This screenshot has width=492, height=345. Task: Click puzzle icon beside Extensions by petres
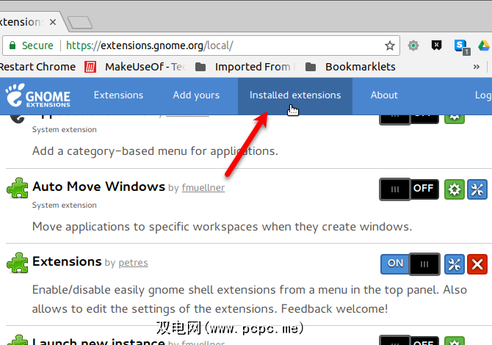pos(18,263)
